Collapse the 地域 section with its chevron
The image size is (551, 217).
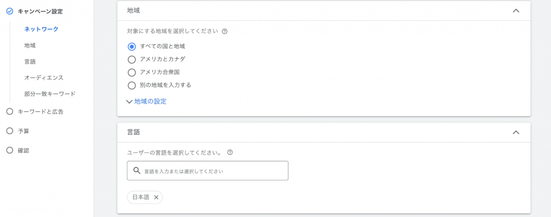click(x=516, y=10)
